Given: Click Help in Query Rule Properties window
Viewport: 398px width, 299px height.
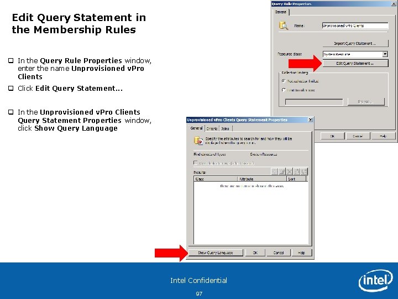Looking at the screenshot, I should [x=383, y=136].
